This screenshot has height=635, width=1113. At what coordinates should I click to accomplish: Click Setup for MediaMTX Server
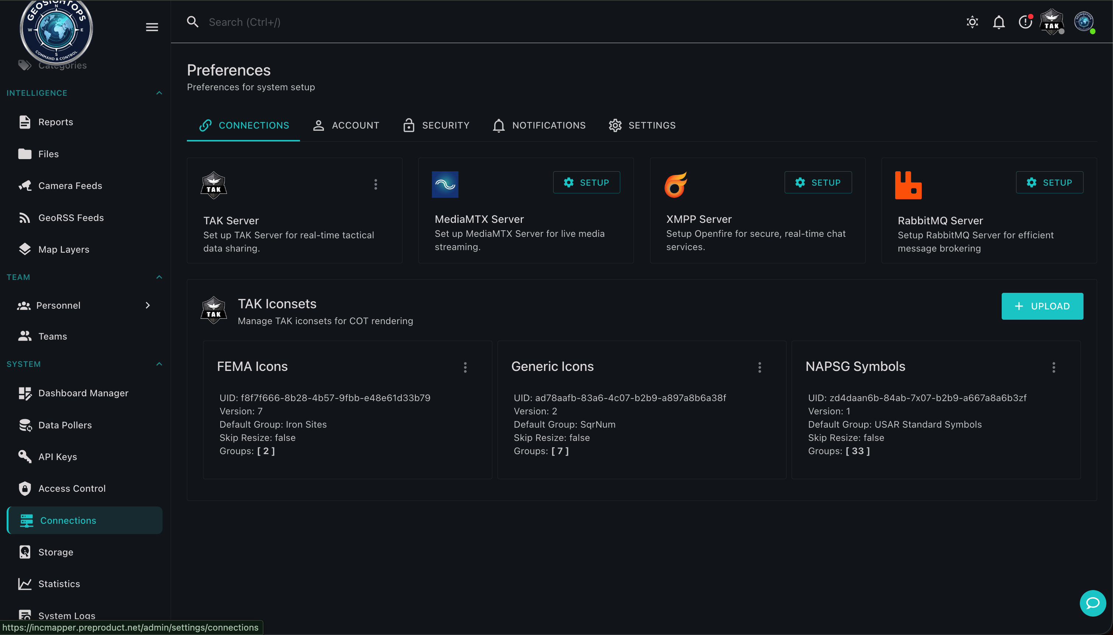click(586, 182)
